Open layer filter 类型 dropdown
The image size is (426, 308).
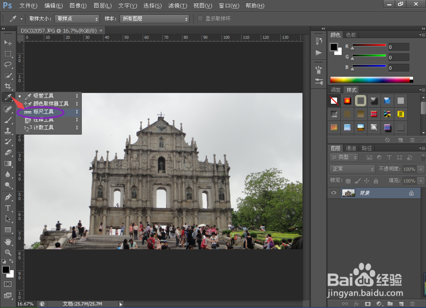(344, 157)
